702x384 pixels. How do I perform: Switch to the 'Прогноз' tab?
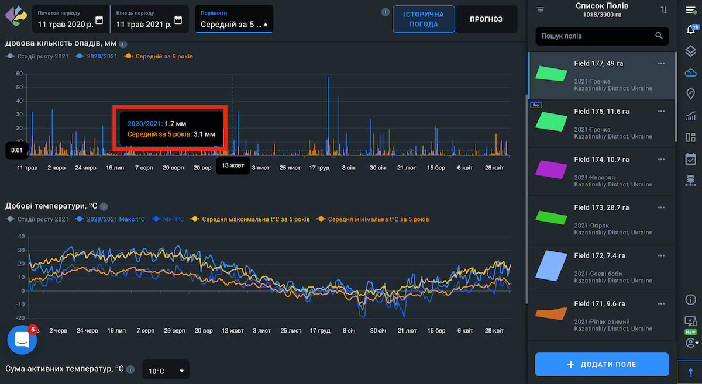486,19
